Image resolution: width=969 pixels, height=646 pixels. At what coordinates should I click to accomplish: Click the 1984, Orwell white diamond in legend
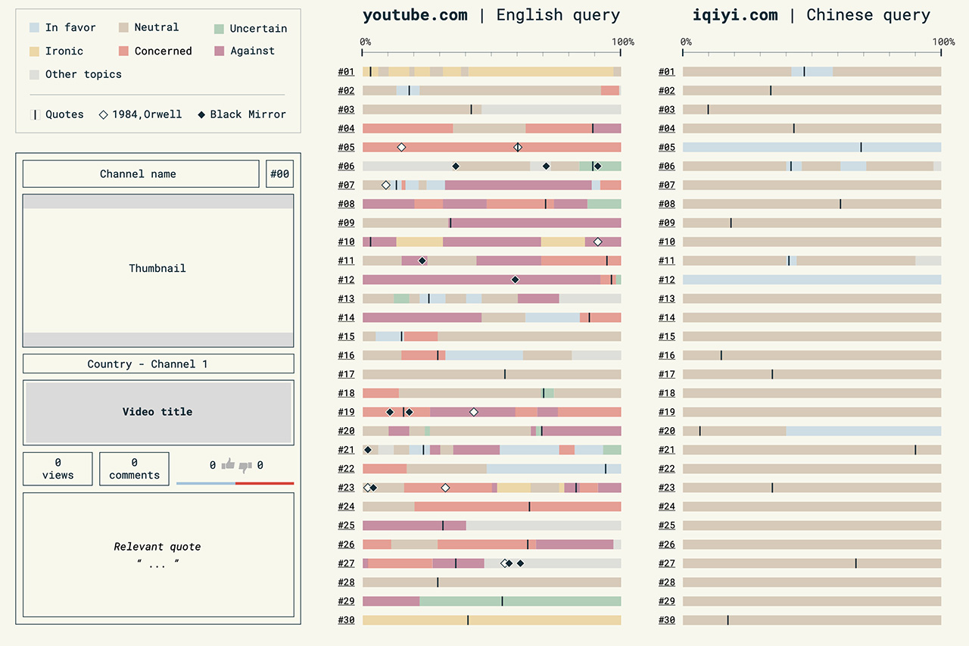click(x=103, y=114)
